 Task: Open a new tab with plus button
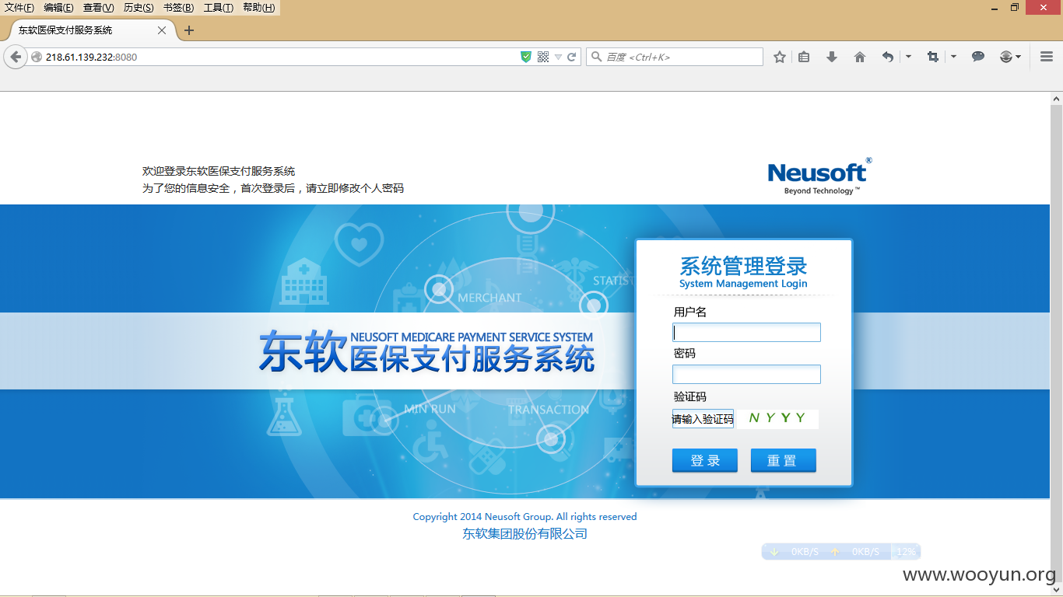click(188, 30)
